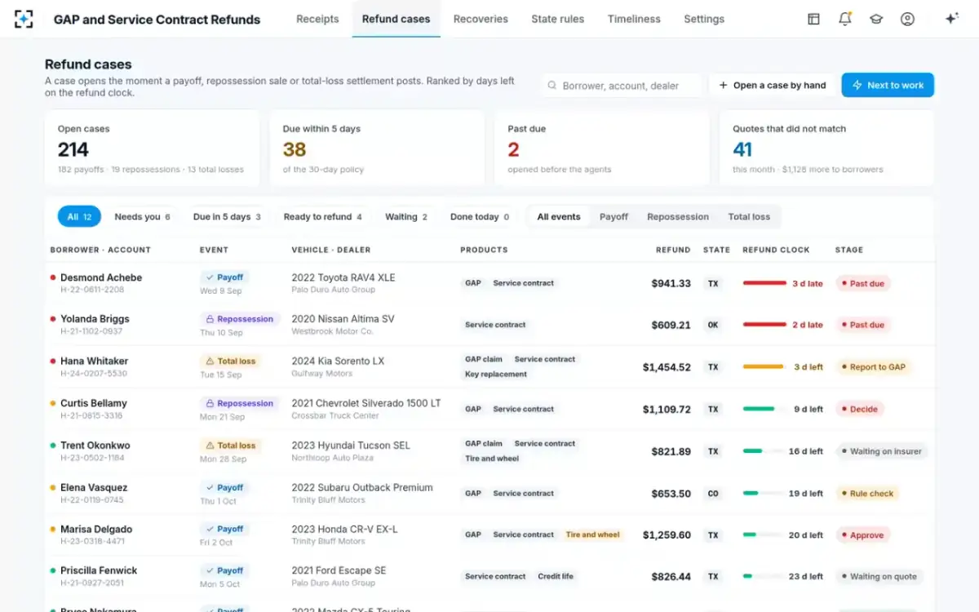Click the 3 d late refund clock bar

click(x=764, y=283)
